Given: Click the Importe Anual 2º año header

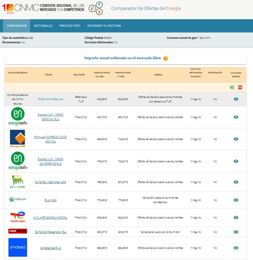Looking at the screenshot, I should pos(123,74).
